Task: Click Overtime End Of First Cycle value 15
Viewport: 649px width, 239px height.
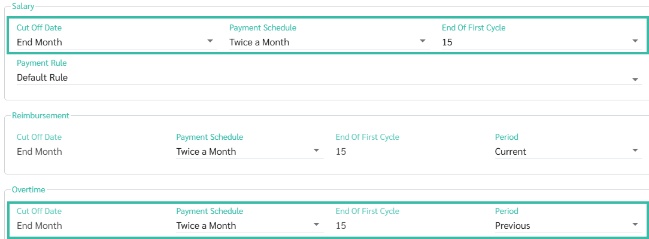Action: (341, 226)
